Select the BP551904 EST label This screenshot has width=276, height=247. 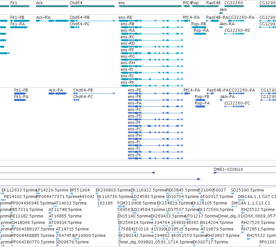click(x=80, y=190)
